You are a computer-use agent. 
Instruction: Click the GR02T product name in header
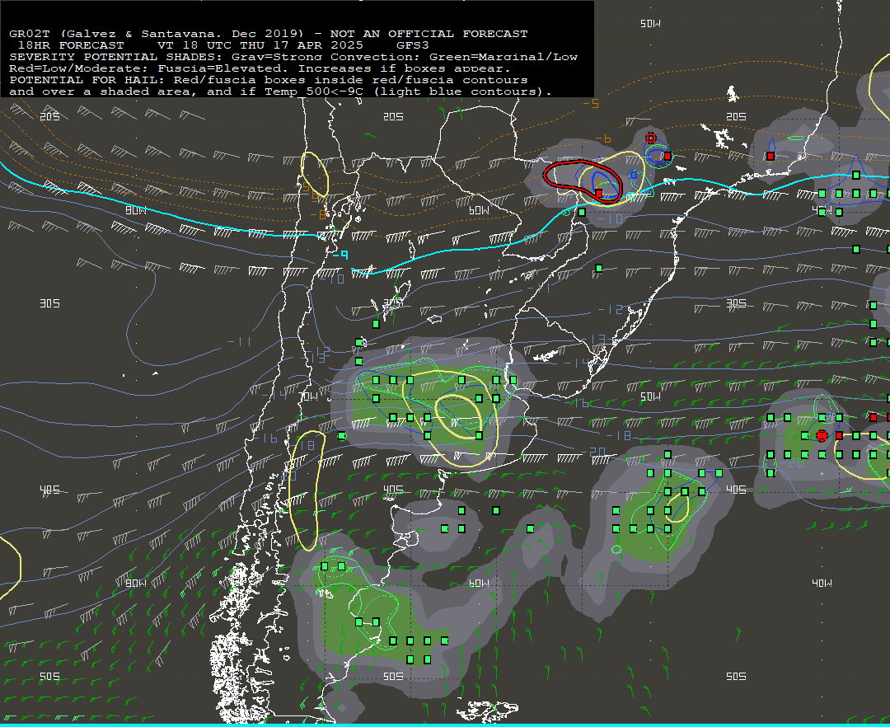click(30, 34)
